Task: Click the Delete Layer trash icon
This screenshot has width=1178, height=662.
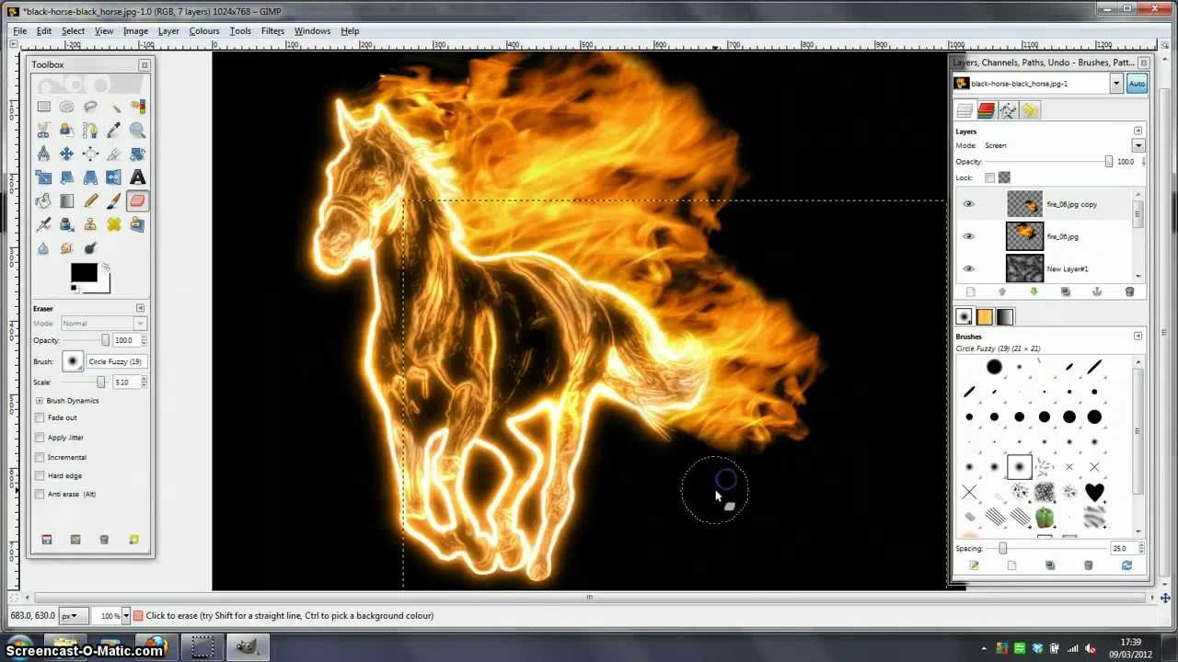Action: (x=1130, y=291)
